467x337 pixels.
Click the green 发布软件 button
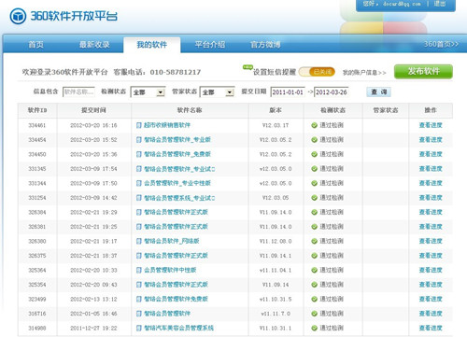[423, 72]
